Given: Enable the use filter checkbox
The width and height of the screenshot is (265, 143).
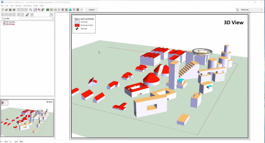Looking at the screenshot, I should click(3, 18).
